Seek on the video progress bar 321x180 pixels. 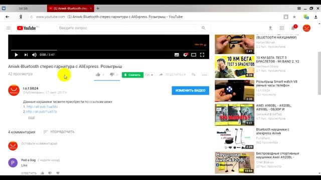(108, 50)
